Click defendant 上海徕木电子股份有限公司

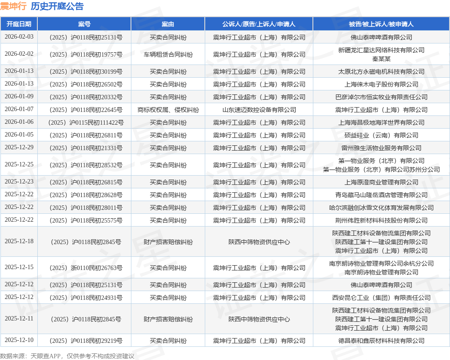[x=381, y=84]
